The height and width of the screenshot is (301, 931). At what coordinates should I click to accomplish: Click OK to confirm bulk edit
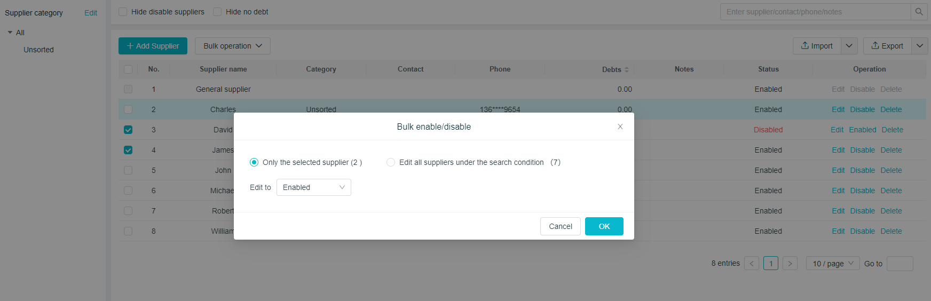pos(604,226)
